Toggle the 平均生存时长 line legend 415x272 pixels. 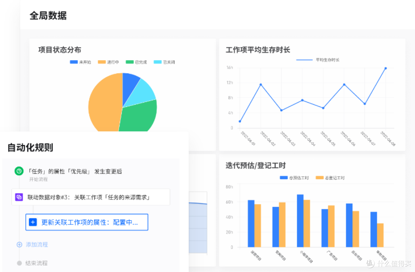coord(318,60)
